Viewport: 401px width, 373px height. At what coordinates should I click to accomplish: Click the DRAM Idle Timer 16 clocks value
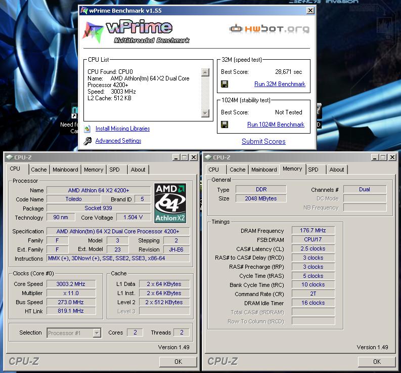313,303
